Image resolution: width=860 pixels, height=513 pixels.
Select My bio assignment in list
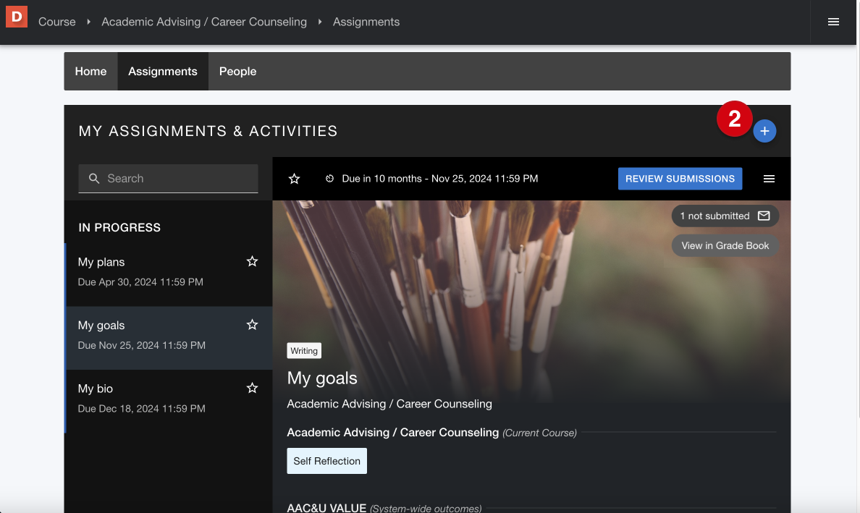169,401
